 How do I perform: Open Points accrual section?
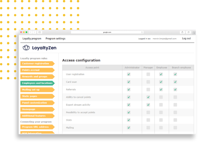pos(37,70)
